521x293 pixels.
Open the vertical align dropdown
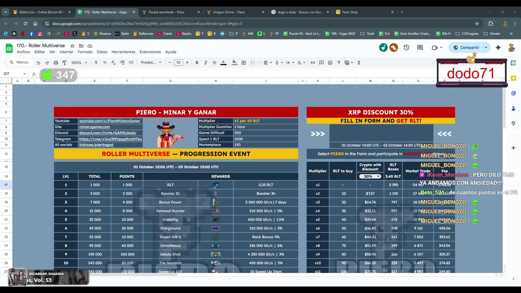click(x=278, y=63)
